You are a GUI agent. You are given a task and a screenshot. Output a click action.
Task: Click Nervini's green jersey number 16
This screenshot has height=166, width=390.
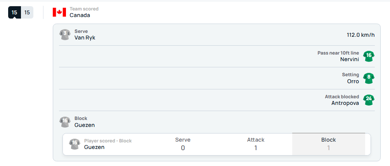click(x=369, y=56)
